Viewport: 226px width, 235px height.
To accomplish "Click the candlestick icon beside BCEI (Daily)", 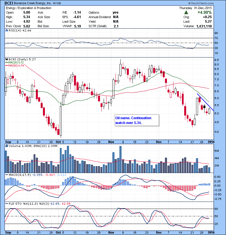I will 6,59.
